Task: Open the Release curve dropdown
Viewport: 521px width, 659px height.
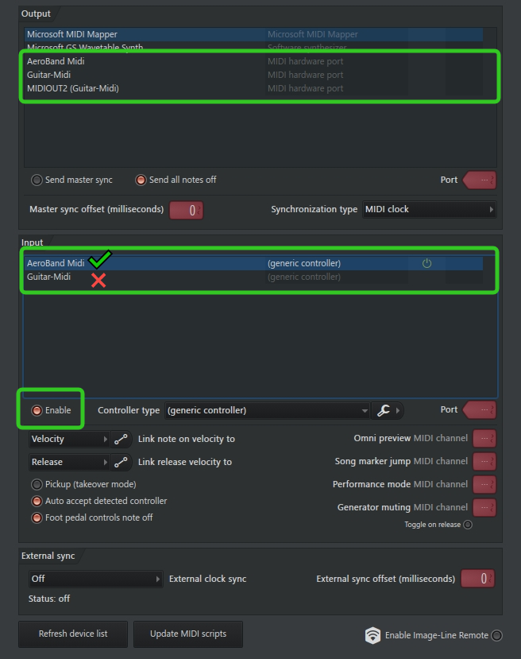Action: click(69, 463)
